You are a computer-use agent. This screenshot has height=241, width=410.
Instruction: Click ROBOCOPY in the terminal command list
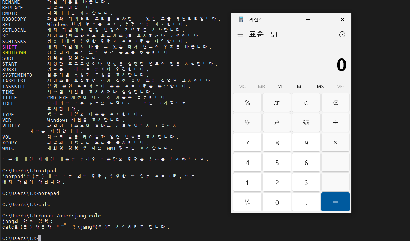click(x=14, y=19)
